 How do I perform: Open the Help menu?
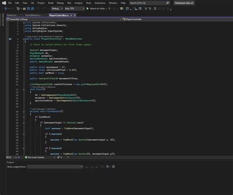point(123,3)
